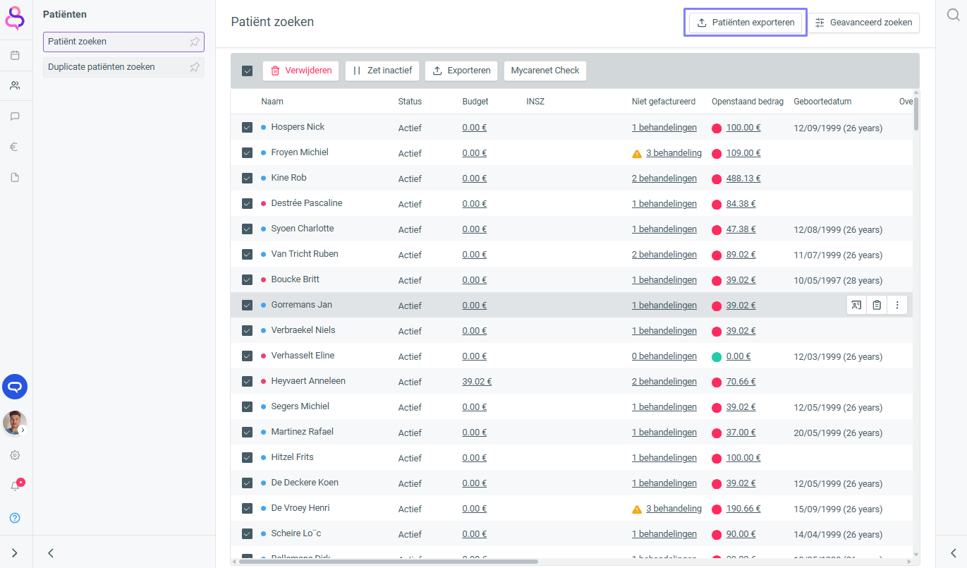
Task: Click the red Verwijderen button
Action: (x=301, y=71)
